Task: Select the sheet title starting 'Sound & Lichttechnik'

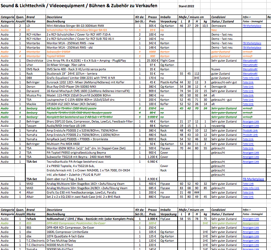Action: click(x=79, y=6)
